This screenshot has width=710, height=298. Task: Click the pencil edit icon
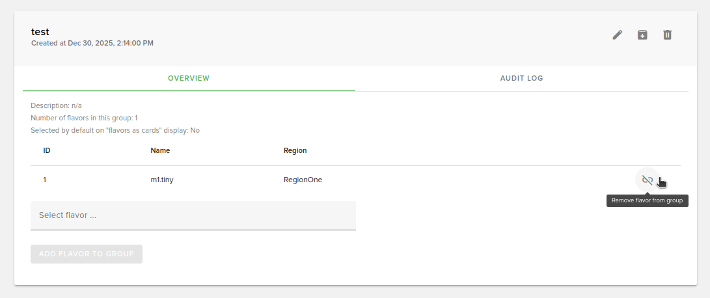(x=618, y=35)
